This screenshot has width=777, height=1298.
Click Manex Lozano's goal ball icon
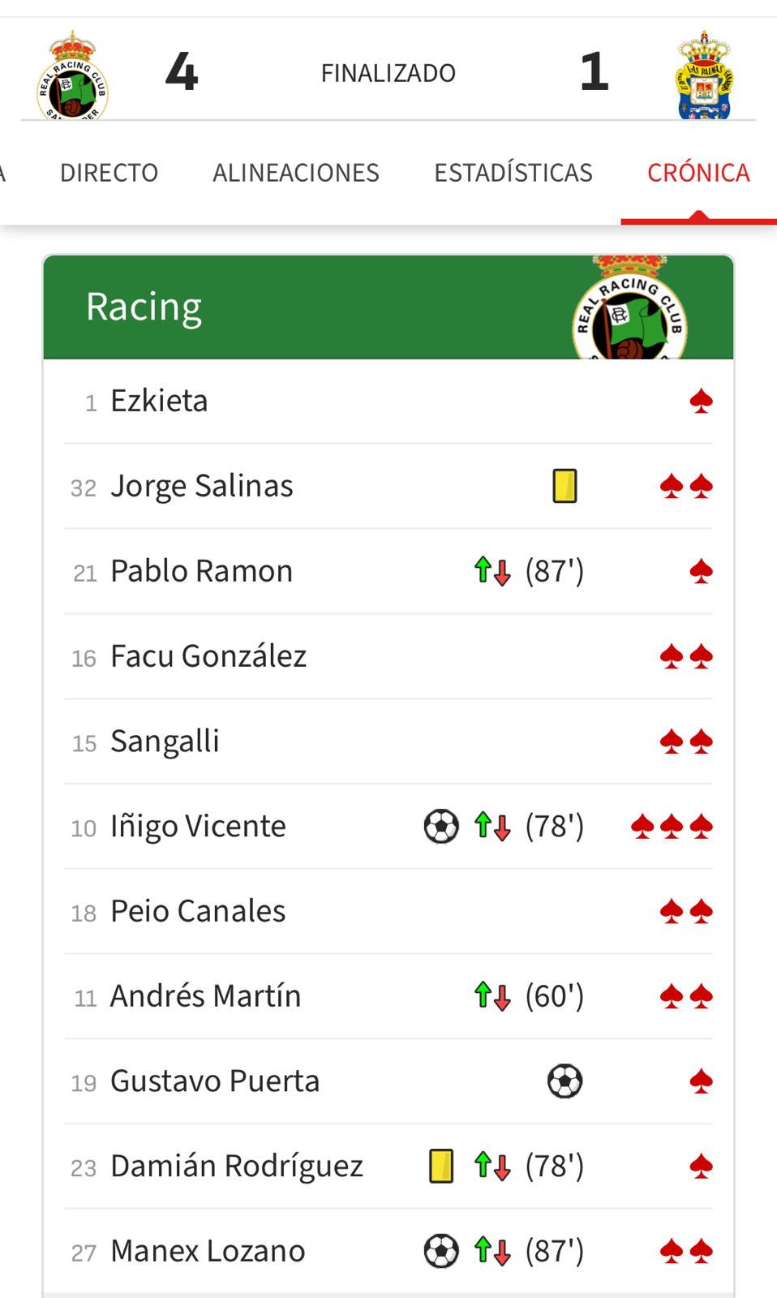441,1252
